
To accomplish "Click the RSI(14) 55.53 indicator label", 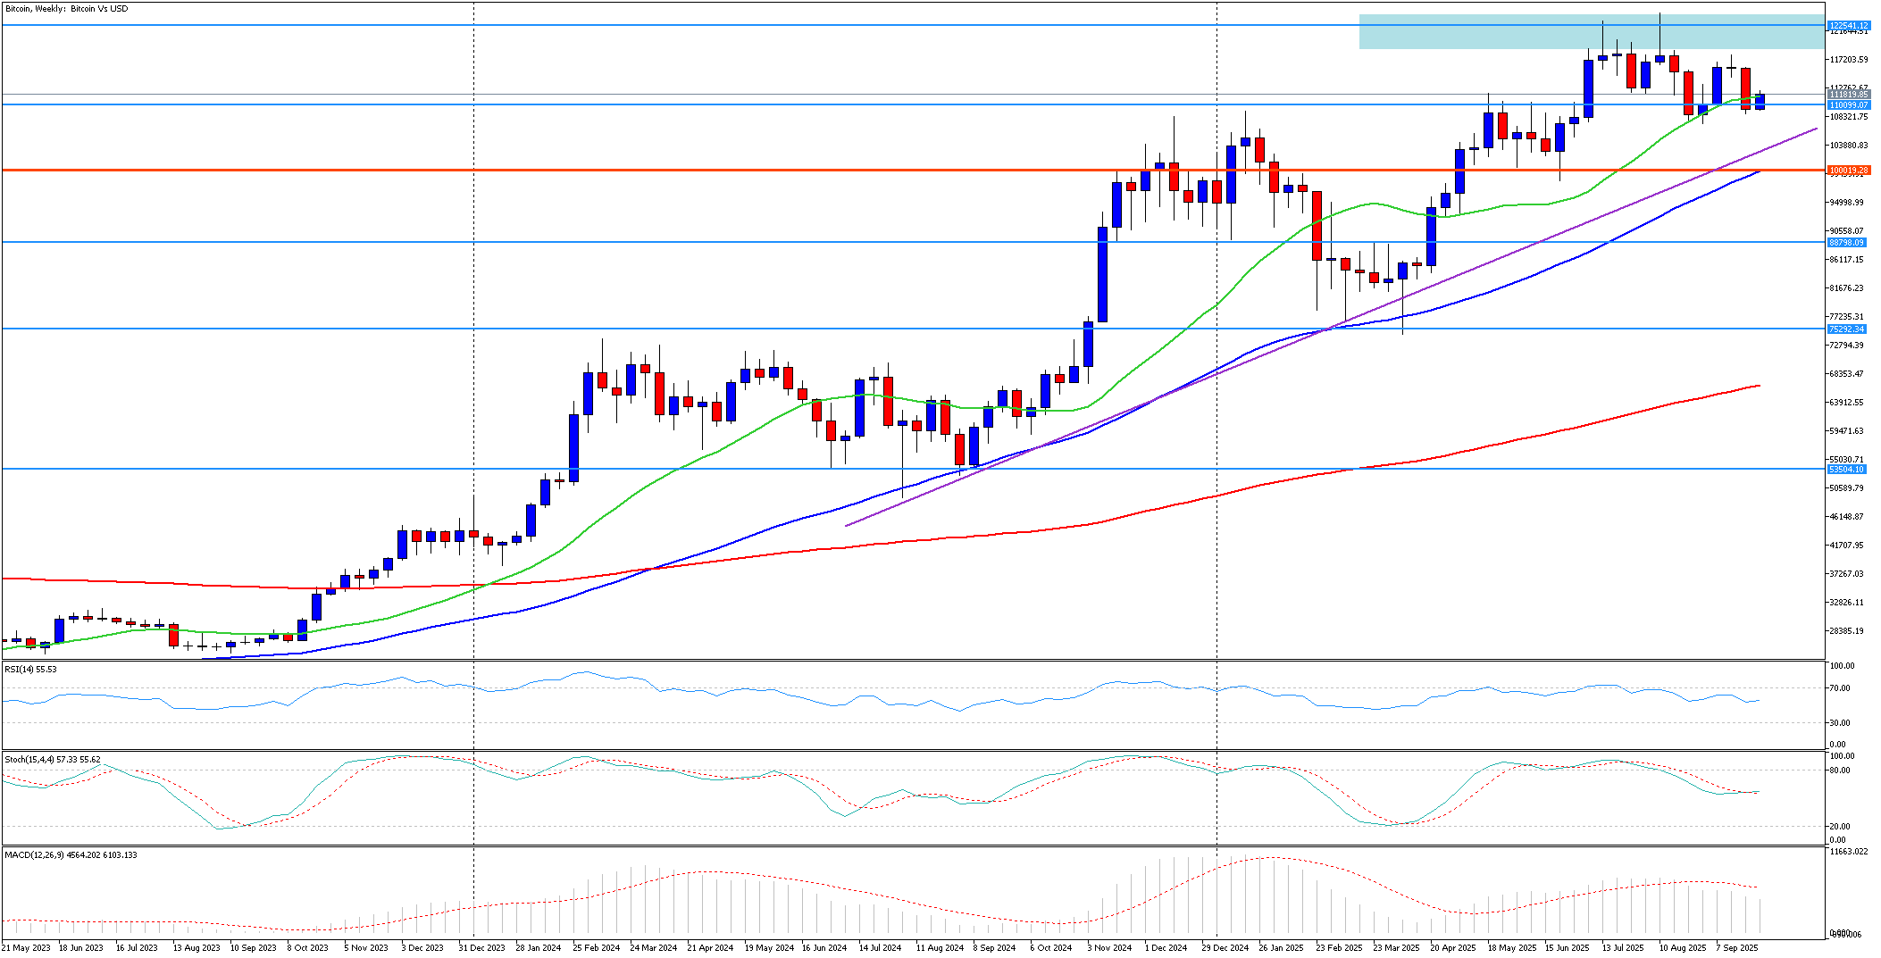I will tap(30, 669).
